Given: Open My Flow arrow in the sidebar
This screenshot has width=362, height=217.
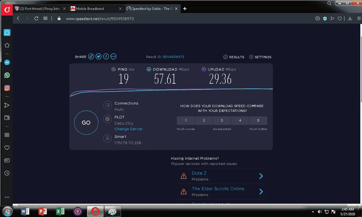Looking at the screenshot, I should point(7,105).
